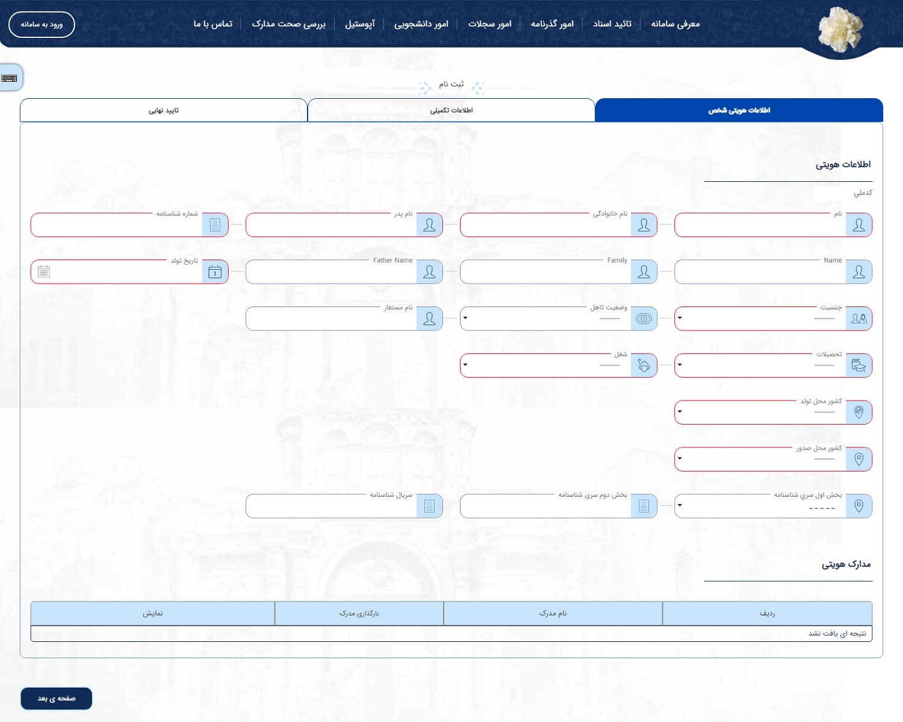903x722 pixels.
Task: Open the تماس با ما menu item
Action: pos(213,24)
